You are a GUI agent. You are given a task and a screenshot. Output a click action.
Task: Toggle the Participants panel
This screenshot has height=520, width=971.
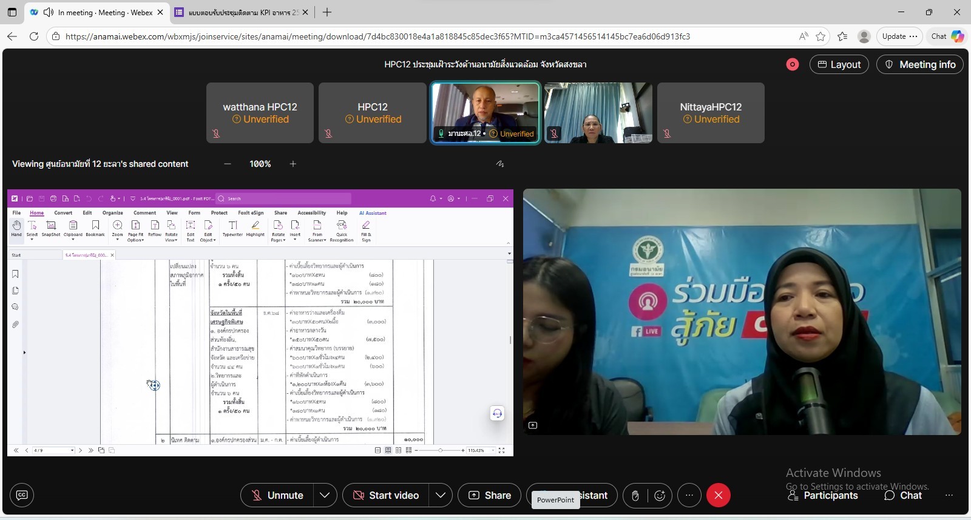pos(822,495)
